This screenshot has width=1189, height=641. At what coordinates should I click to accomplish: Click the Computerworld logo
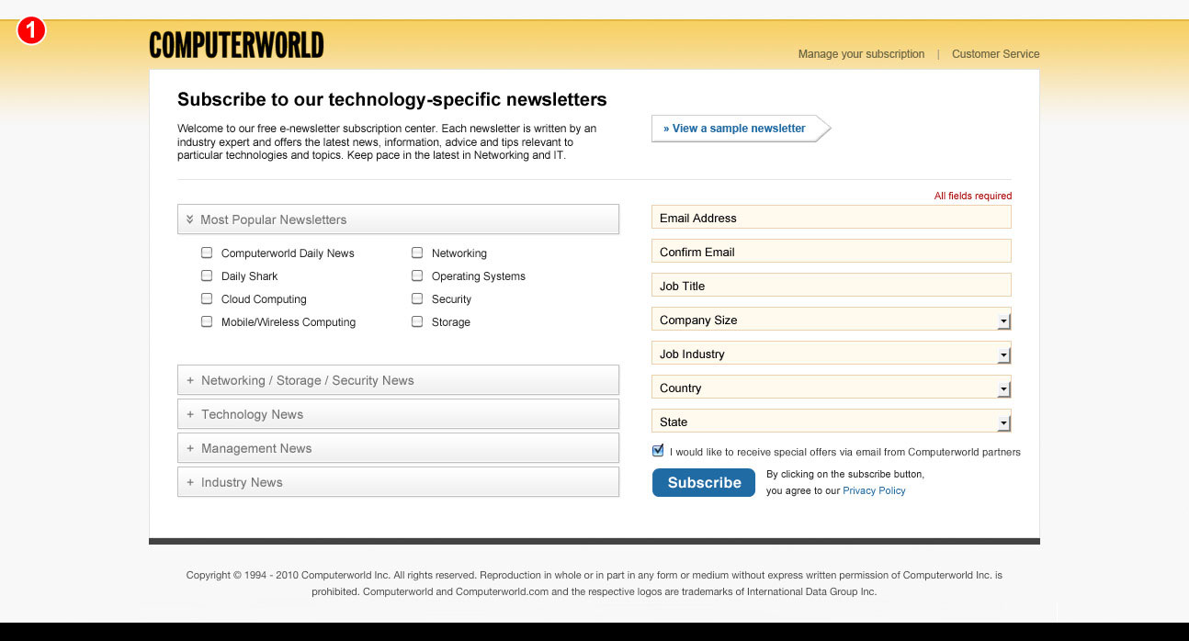(236, 45)
